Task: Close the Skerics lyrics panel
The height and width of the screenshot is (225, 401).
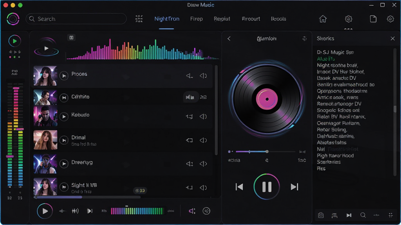Action: (392, 39)
